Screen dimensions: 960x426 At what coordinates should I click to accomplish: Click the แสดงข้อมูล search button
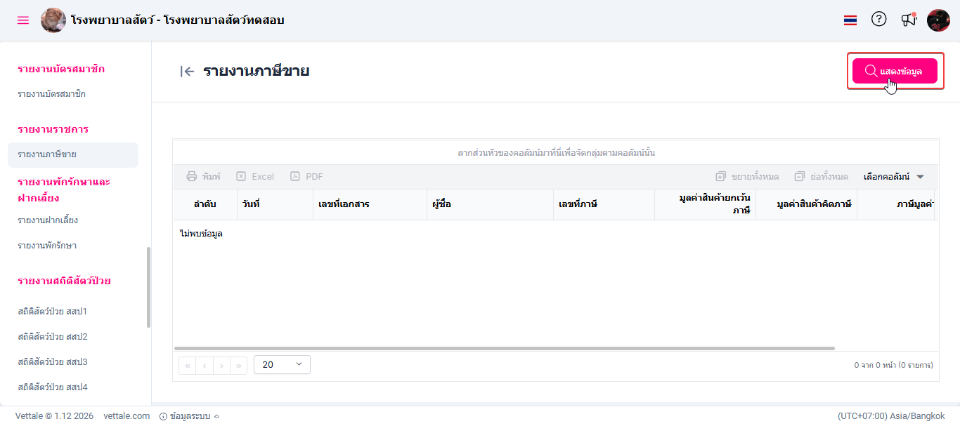click(895, 71)
